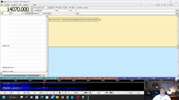The width and height of the screenshot is (179, 100).
Task: Click the Store button
Action: tap(131, 93)
